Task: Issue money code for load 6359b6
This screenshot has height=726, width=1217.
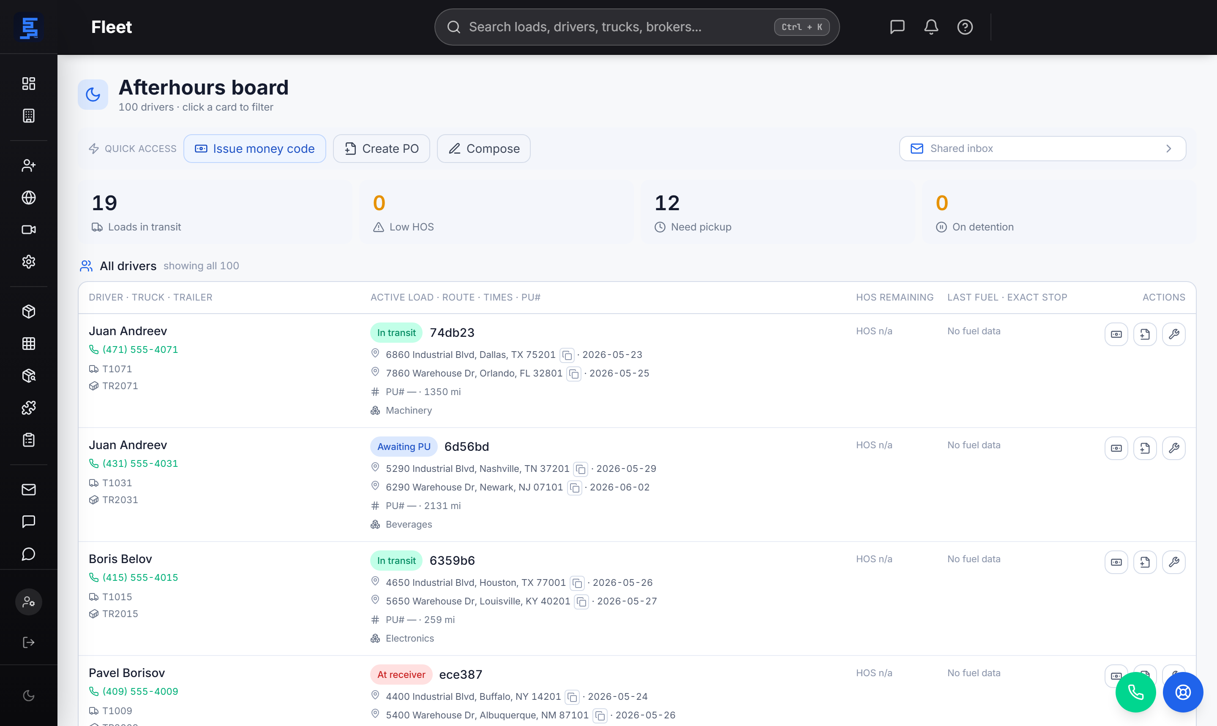Action: pos(1116,562)
